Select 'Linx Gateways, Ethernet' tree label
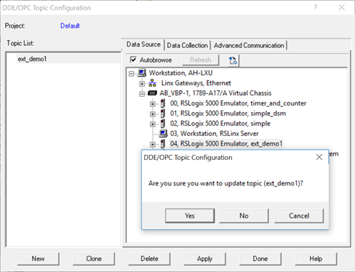The height and width of the screenshot is (272, 355). point(196,83)
